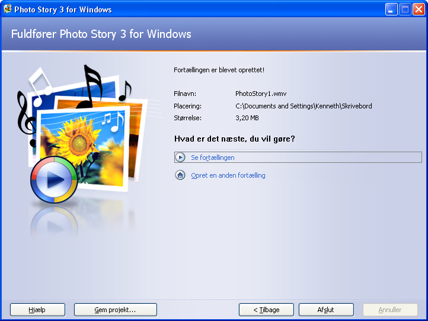Click the Media Player play logo in the artwork

pyautogui.click(x=54, y=179)
